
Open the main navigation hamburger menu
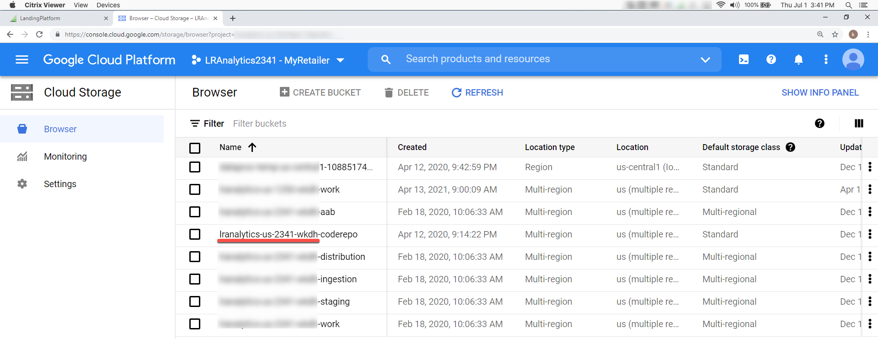[x=22, y=59]
